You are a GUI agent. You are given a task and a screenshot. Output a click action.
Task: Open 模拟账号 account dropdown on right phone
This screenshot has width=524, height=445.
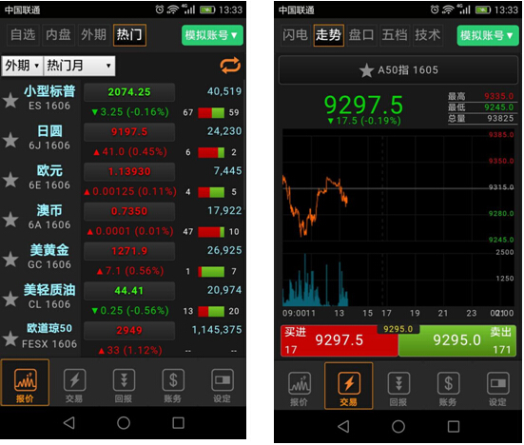click(488, 35)
